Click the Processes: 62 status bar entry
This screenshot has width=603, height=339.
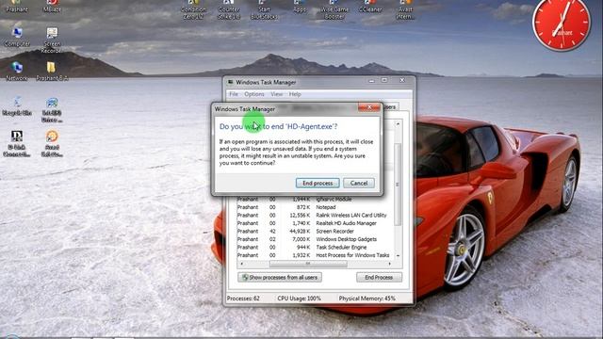pyautogui.click(x=243, y=299)
